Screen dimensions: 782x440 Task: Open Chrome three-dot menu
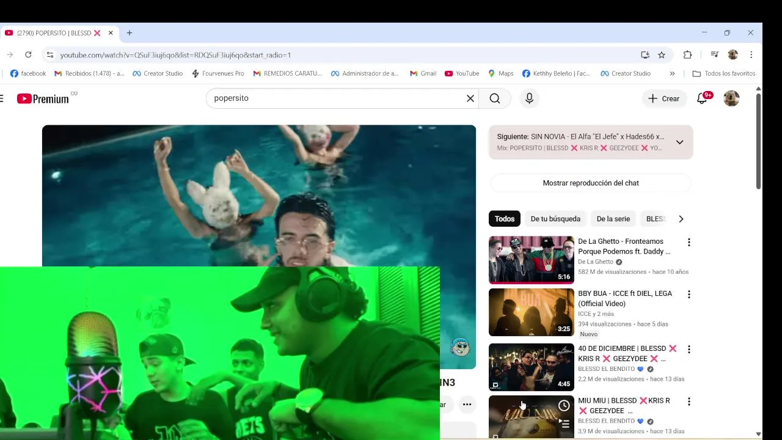[x=751, y=55]
